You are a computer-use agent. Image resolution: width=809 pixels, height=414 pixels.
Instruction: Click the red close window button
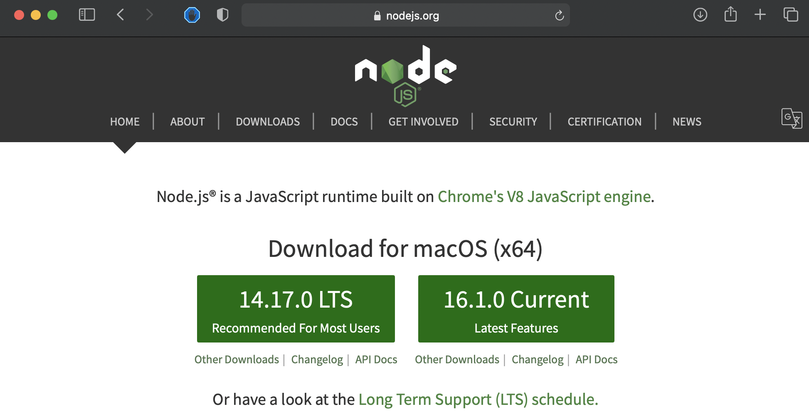[x=19, y=15]
